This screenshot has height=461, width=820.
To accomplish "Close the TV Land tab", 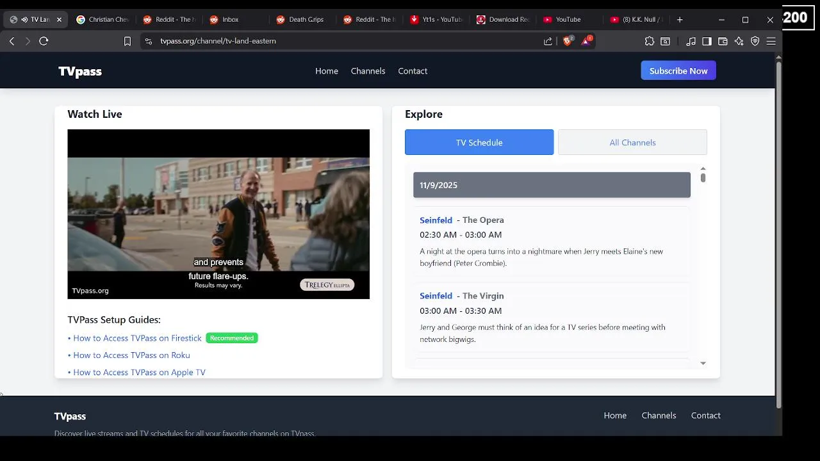I will point(59,20).
